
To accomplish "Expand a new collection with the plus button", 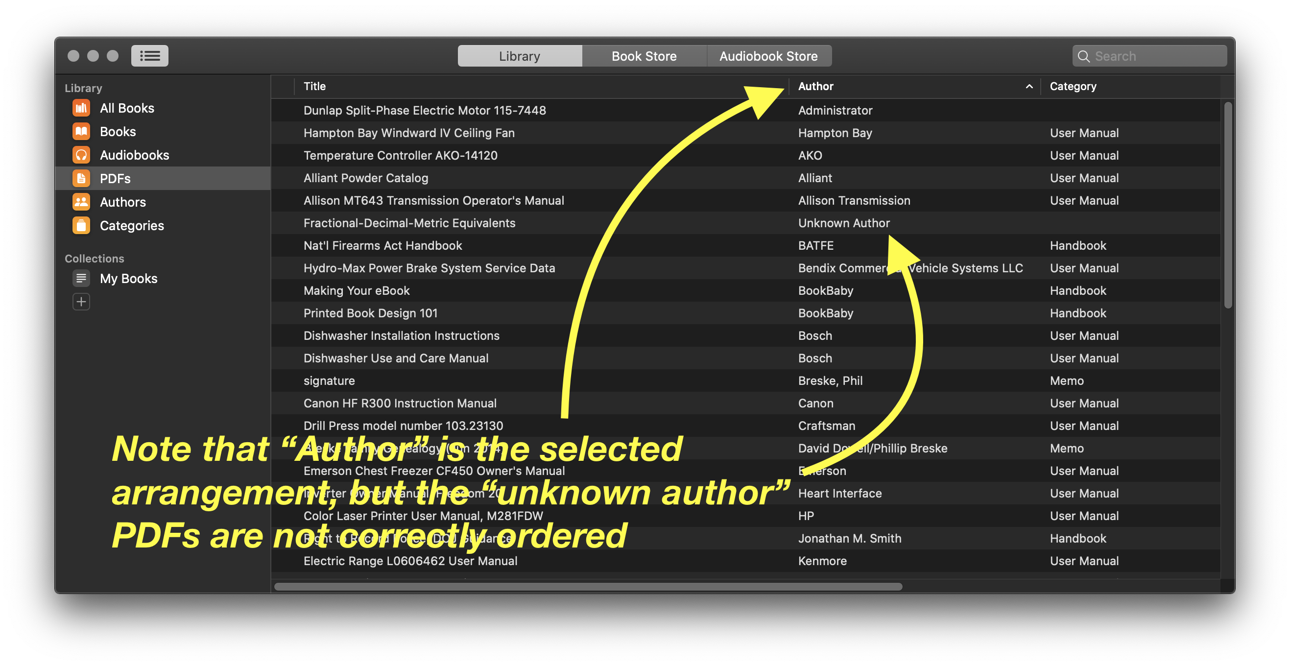I will (x=81, y=302).
